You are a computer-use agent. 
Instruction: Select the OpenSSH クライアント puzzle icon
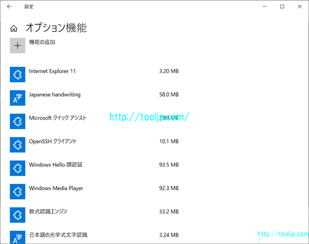click(18, 145)
